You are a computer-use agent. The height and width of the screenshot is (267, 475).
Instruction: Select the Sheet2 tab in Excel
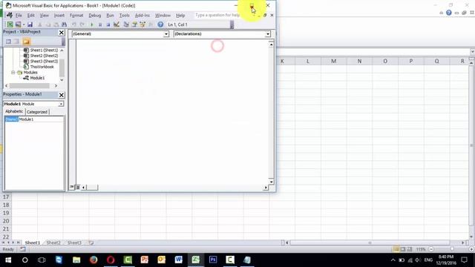coord(53,243)
